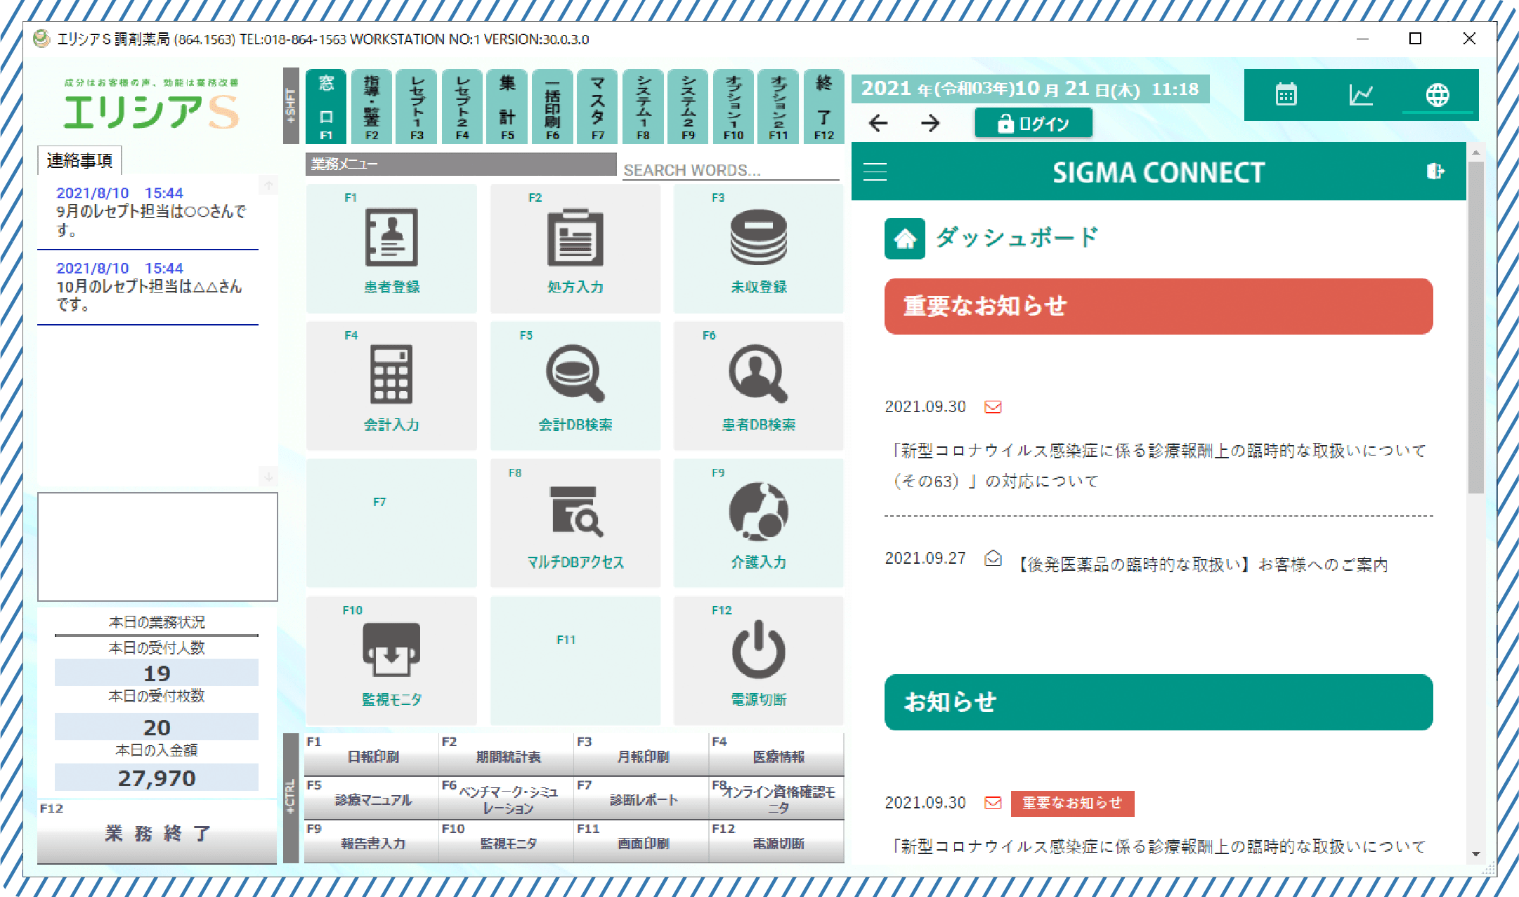This screenshot has width=1519, height=897.
Task: Select the 集計 F5 tab
Action: click(x=507, y=106)
